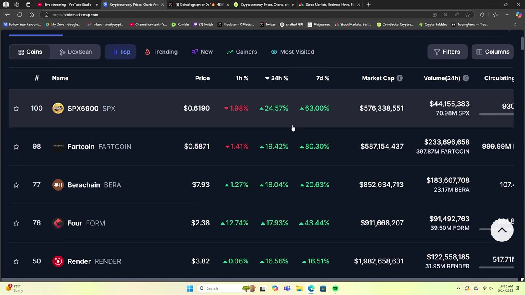This screenshot has height=295, width=525.
Task: Open the Trending tab
Action: [161, 52]
